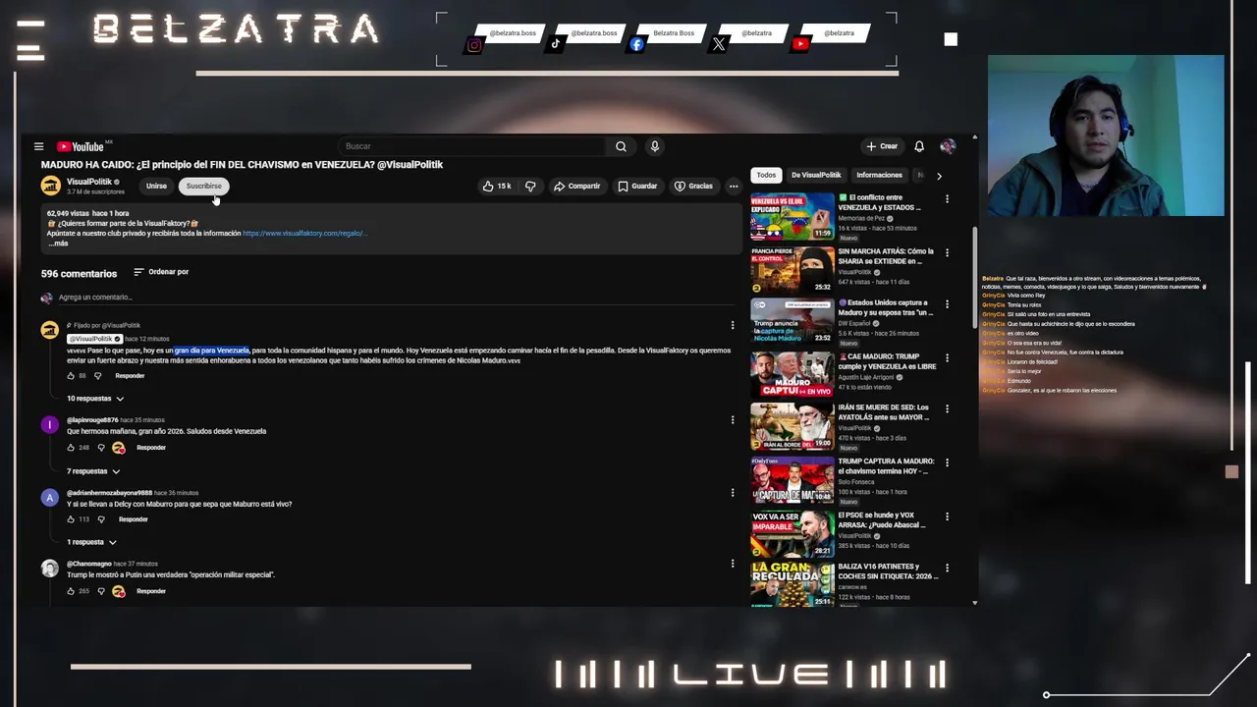Screen dimensions: 1257x707
Task: Expand the 7 respuestas thread
Action: [x=93, y=471]
